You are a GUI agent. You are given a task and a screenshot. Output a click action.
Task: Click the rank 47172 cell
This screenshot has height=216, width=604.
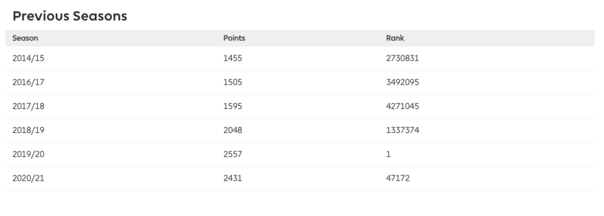point(398,178)
